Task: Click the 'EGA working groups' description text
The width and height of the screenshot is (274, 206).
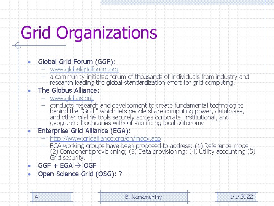Action: point(152,152)
